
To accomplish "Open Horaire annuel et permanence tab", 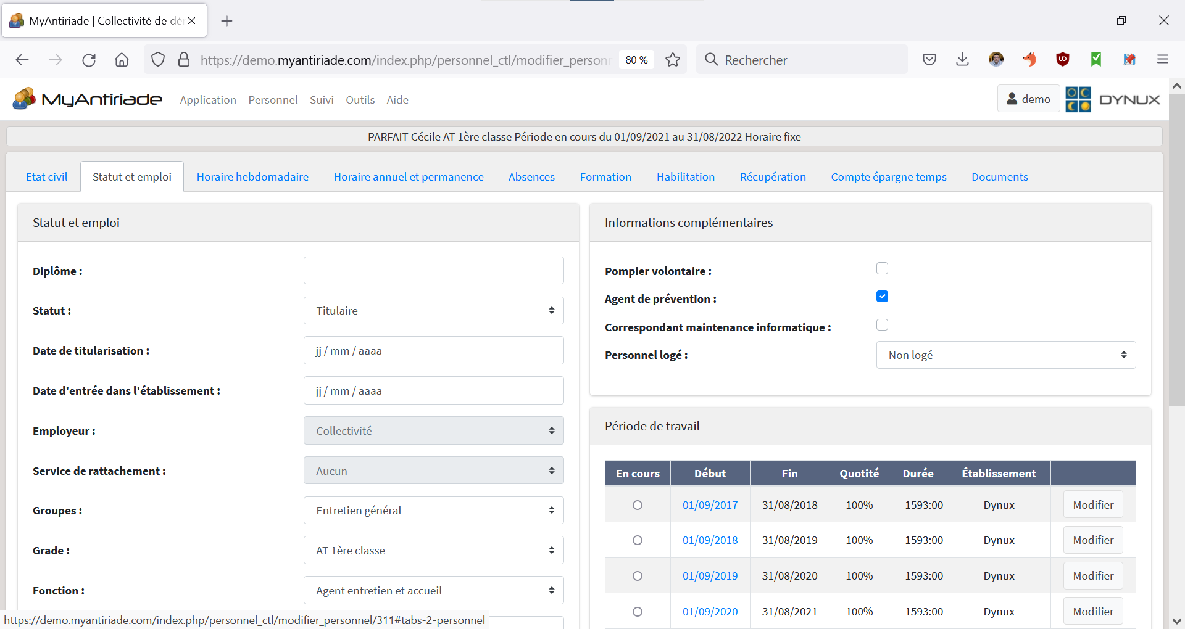I will coord(409,177).
